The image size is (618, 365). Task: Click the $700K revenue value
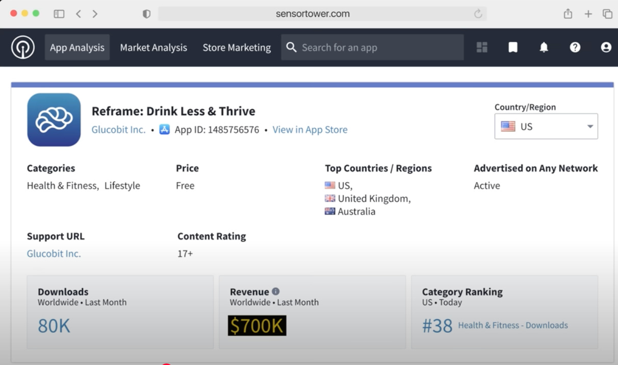257,326
